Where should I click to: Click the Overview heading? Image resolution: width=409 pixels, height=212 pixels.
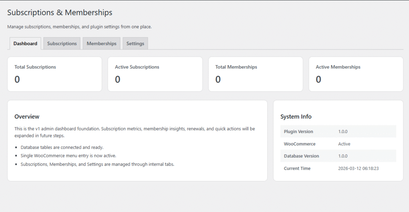27,117
